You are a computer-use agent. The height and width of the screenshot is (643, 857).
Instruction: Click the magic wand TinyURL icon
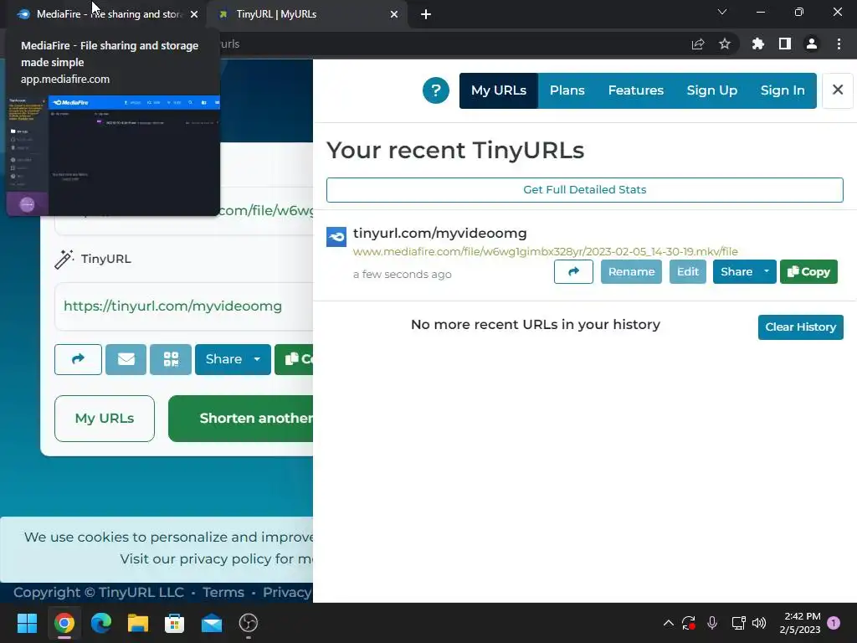coord(64,260)
